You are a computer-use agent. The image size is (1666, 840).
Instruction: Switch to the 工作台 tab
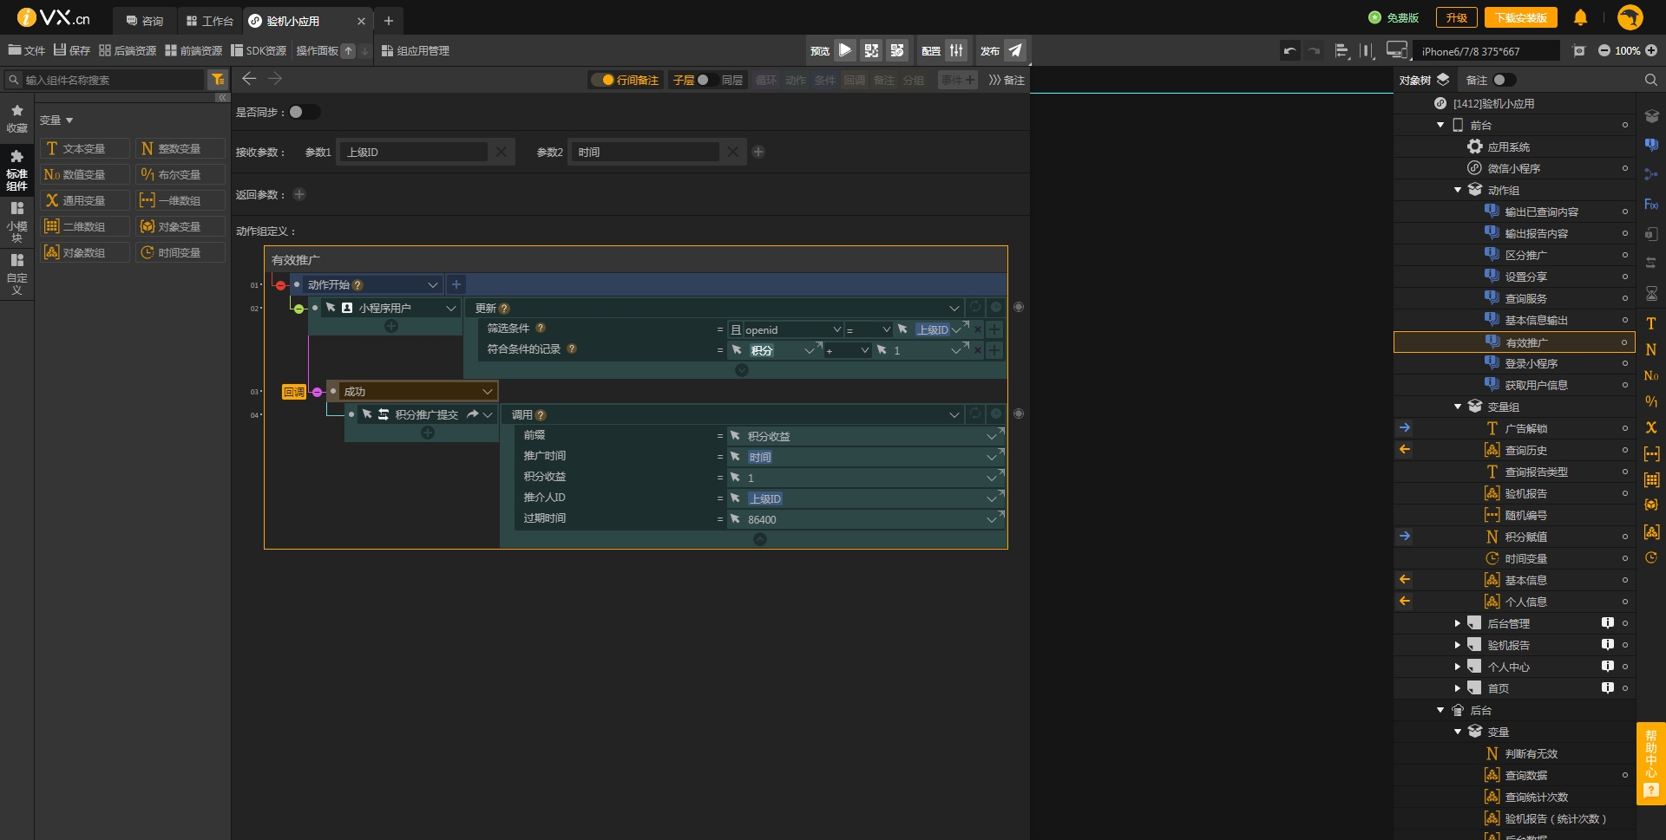[210, 20]
